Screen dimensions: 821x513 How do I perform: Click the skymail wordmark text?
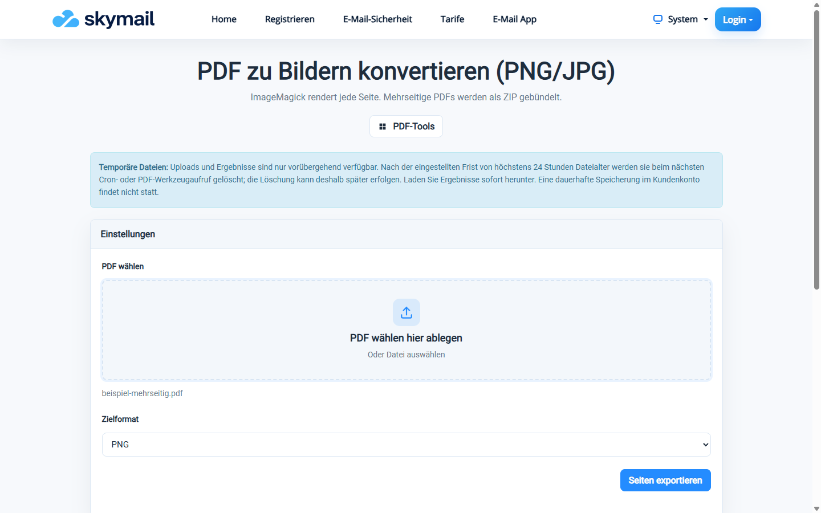click(x=119, y=19)
